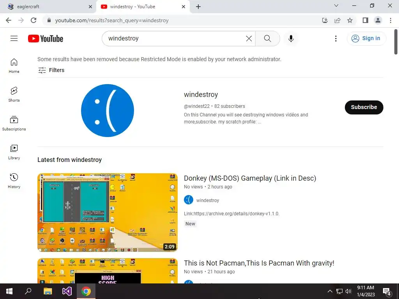Click the New badge
This screenshot has width=399, height=299.
190,224
